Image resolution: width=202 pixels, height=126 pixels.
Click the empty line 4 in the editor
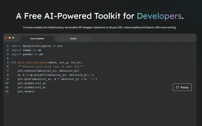90,58
